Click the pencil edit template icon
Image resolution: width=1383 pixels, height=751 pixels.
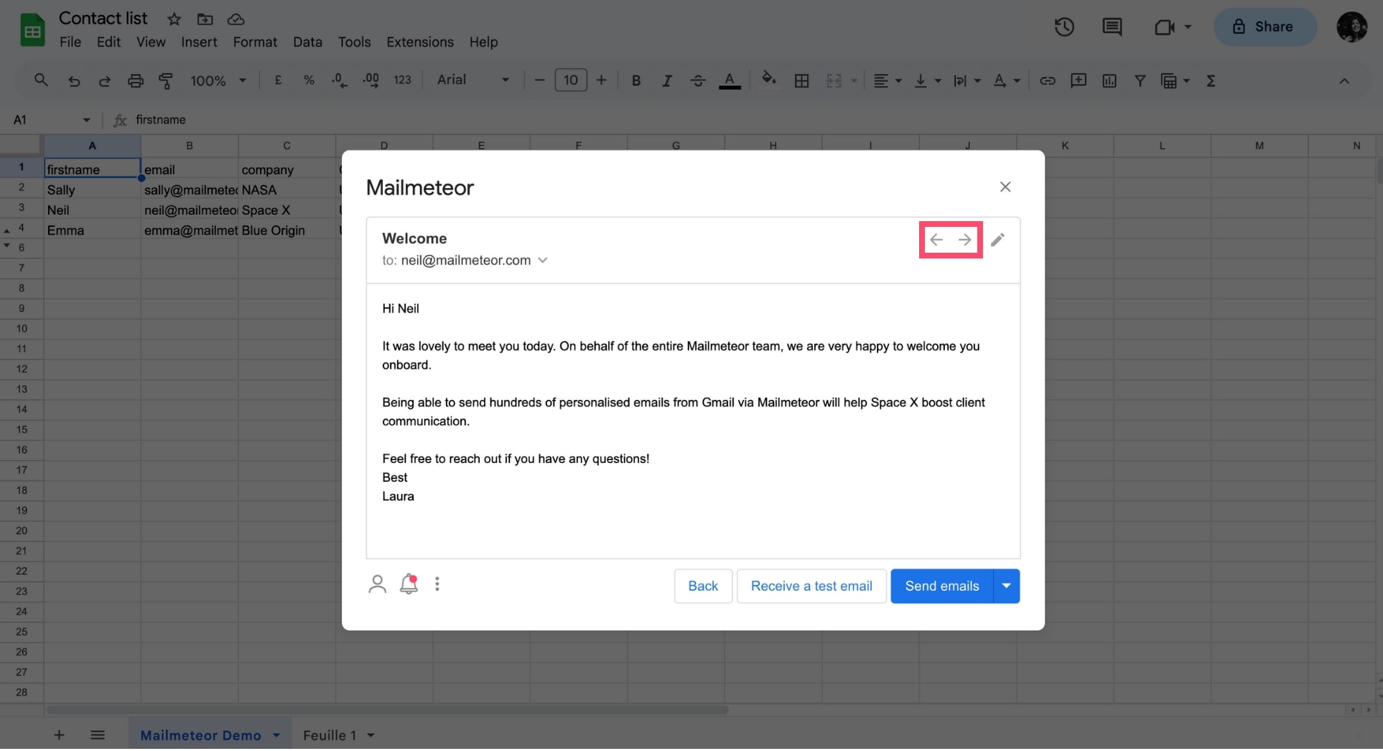click(997, 240)
